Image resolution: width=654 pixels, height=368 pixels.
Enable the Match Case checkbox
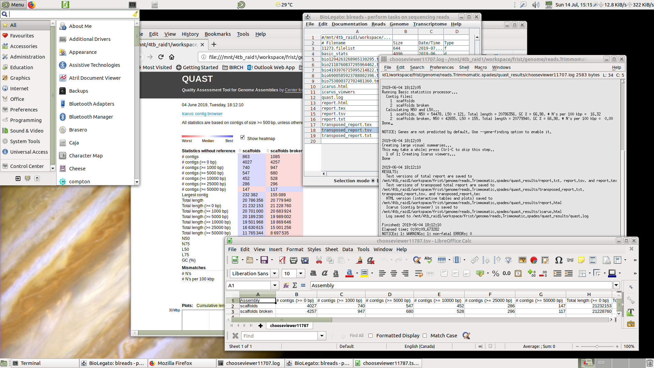(425, 336)
